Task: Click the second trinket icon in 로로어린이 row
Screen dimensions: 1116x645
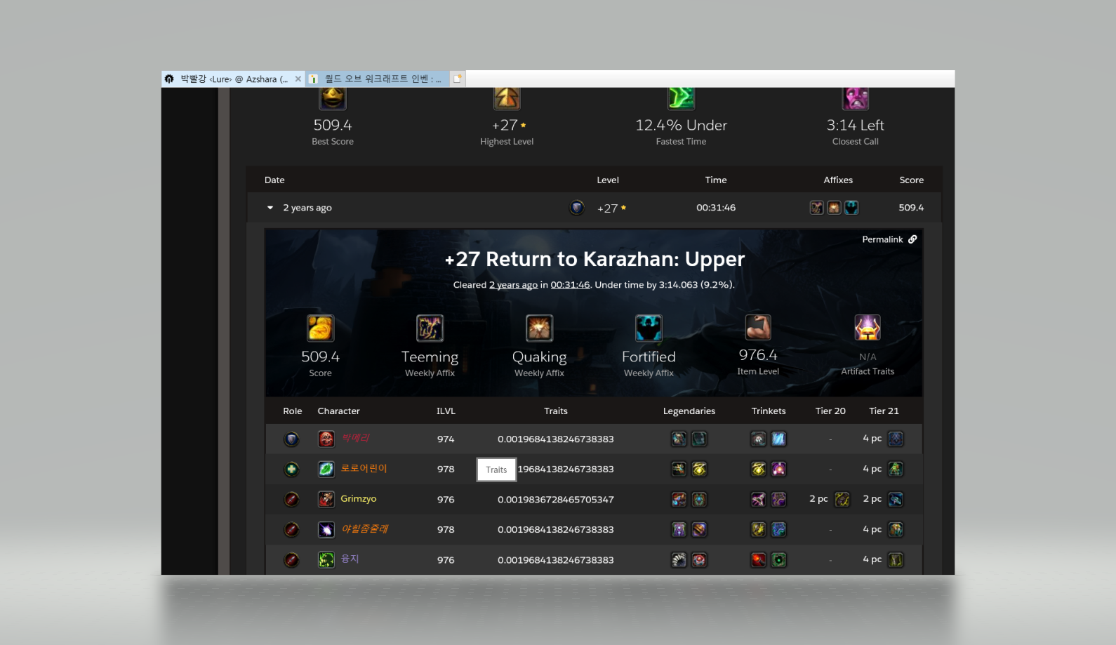Action: click(778, 470)
